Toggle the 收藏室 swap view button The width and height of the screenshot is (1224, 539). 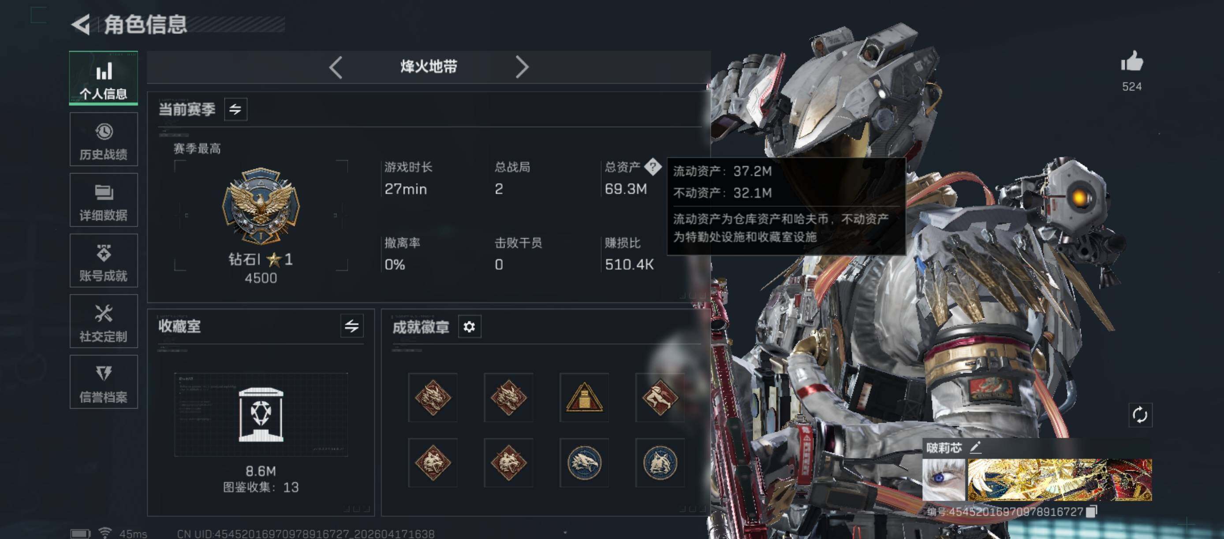point(351,326)
